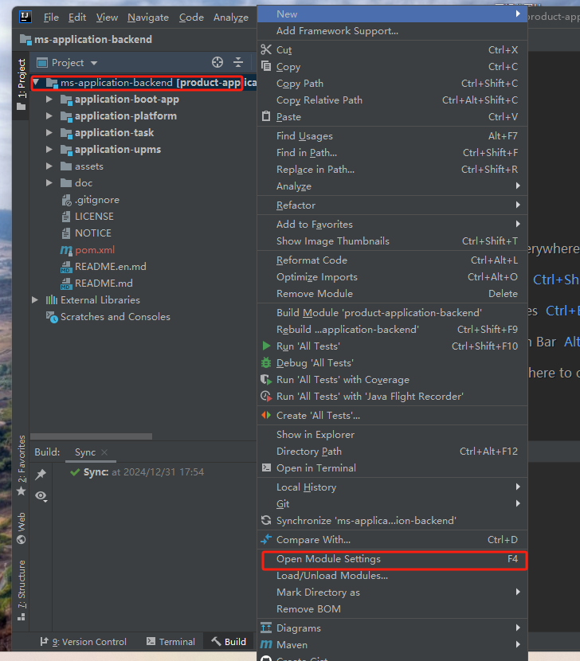Select Debug 'All Tests' bug entry
Screen dimensions: 580x661
[314, 362]
